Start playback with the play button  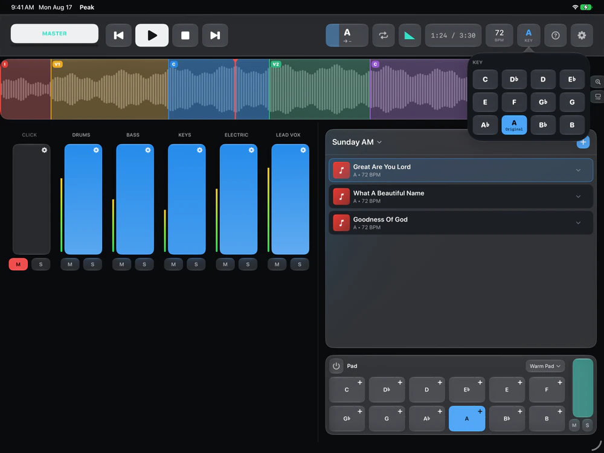pyautogui.click(x=152, y=36)
